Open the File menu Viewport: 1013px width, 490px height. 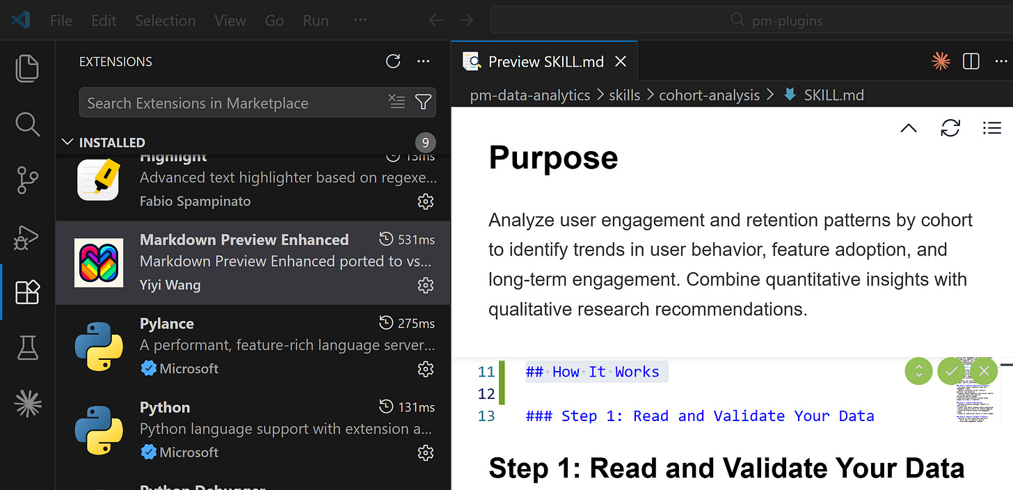61,20
